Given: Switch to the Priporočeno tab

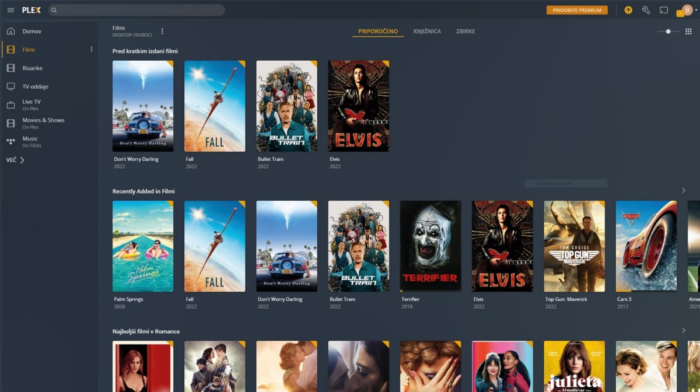Looking at the screenshot, I should point(378,31).
